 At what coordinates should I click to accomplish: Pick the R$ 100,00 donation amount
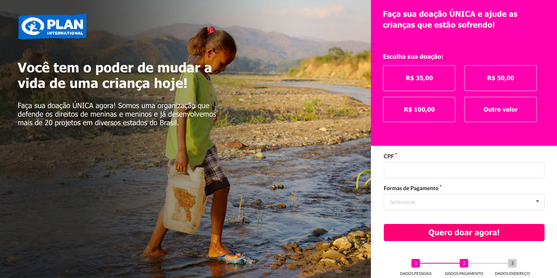pos(419,110)
